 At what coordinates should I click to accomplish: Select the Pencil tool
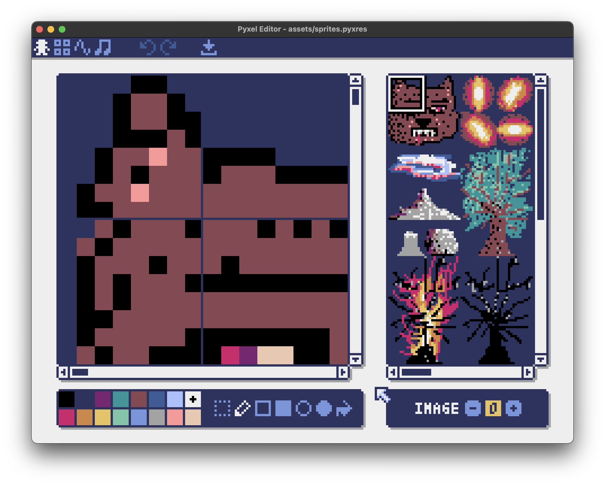(x=243, y=408)
